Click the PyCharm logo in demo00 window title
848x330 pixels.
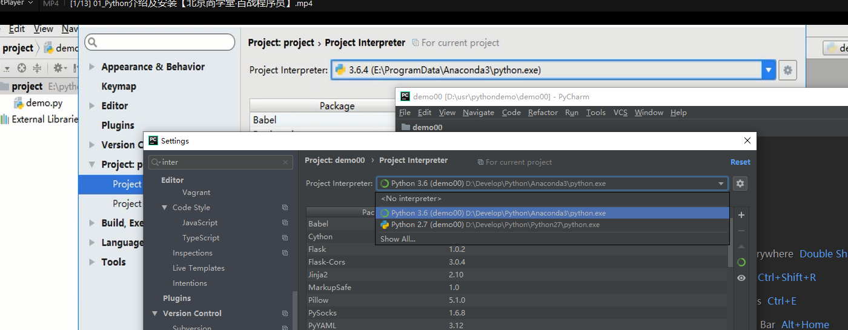click(405, 96)
